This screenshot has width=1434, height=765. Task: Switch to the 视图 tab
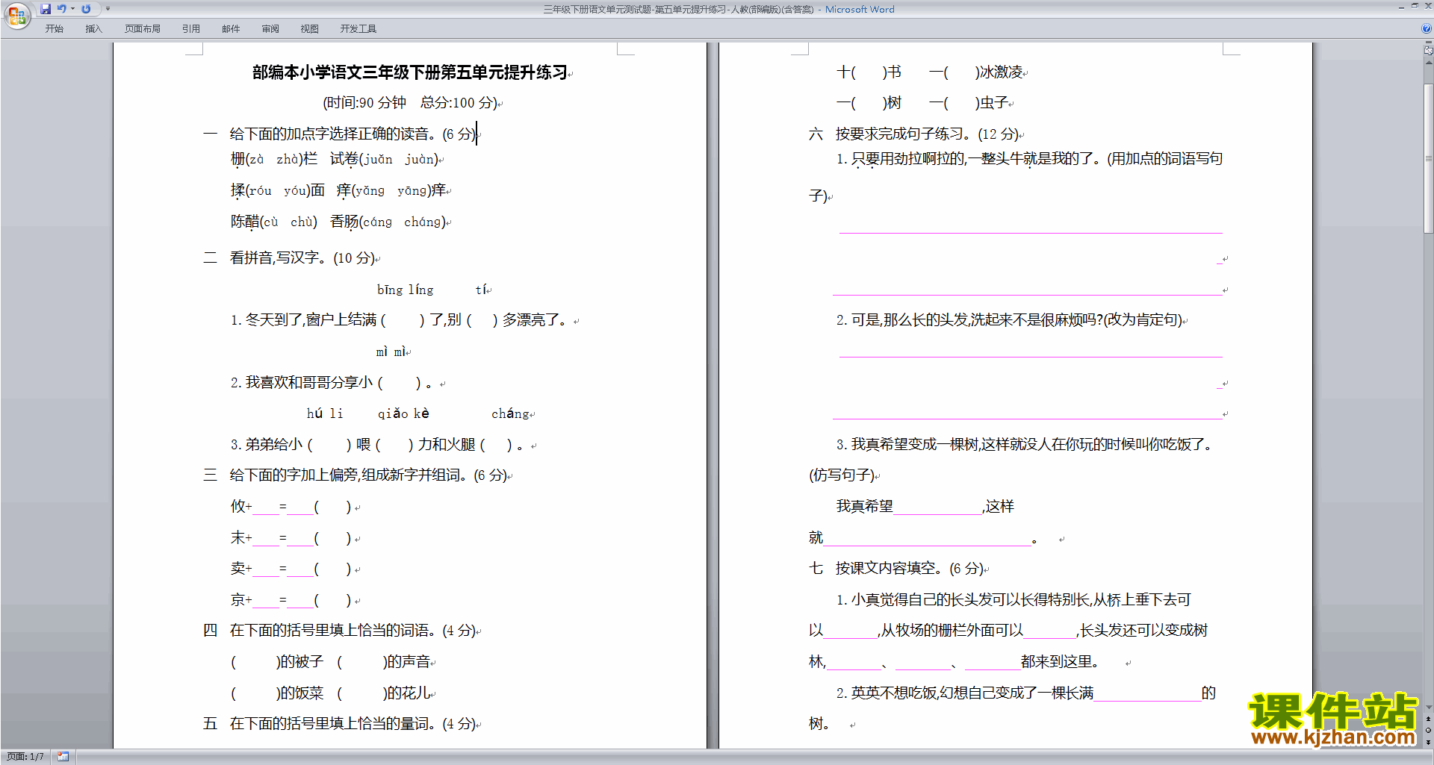point(309,28)
